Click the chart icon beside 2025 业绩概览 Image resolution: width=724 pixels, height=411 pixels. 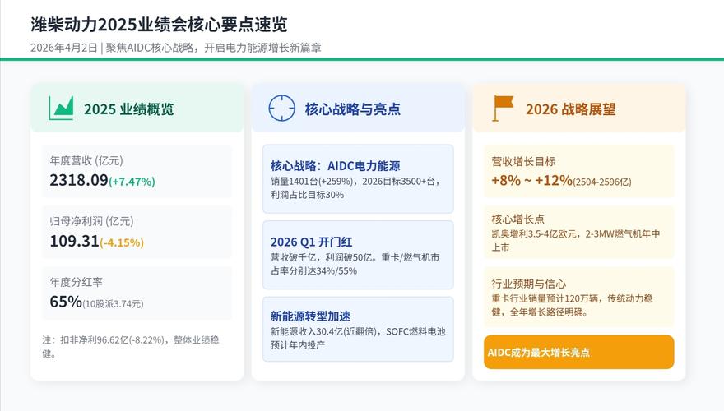pyautogui.click(x=61, y=108)
